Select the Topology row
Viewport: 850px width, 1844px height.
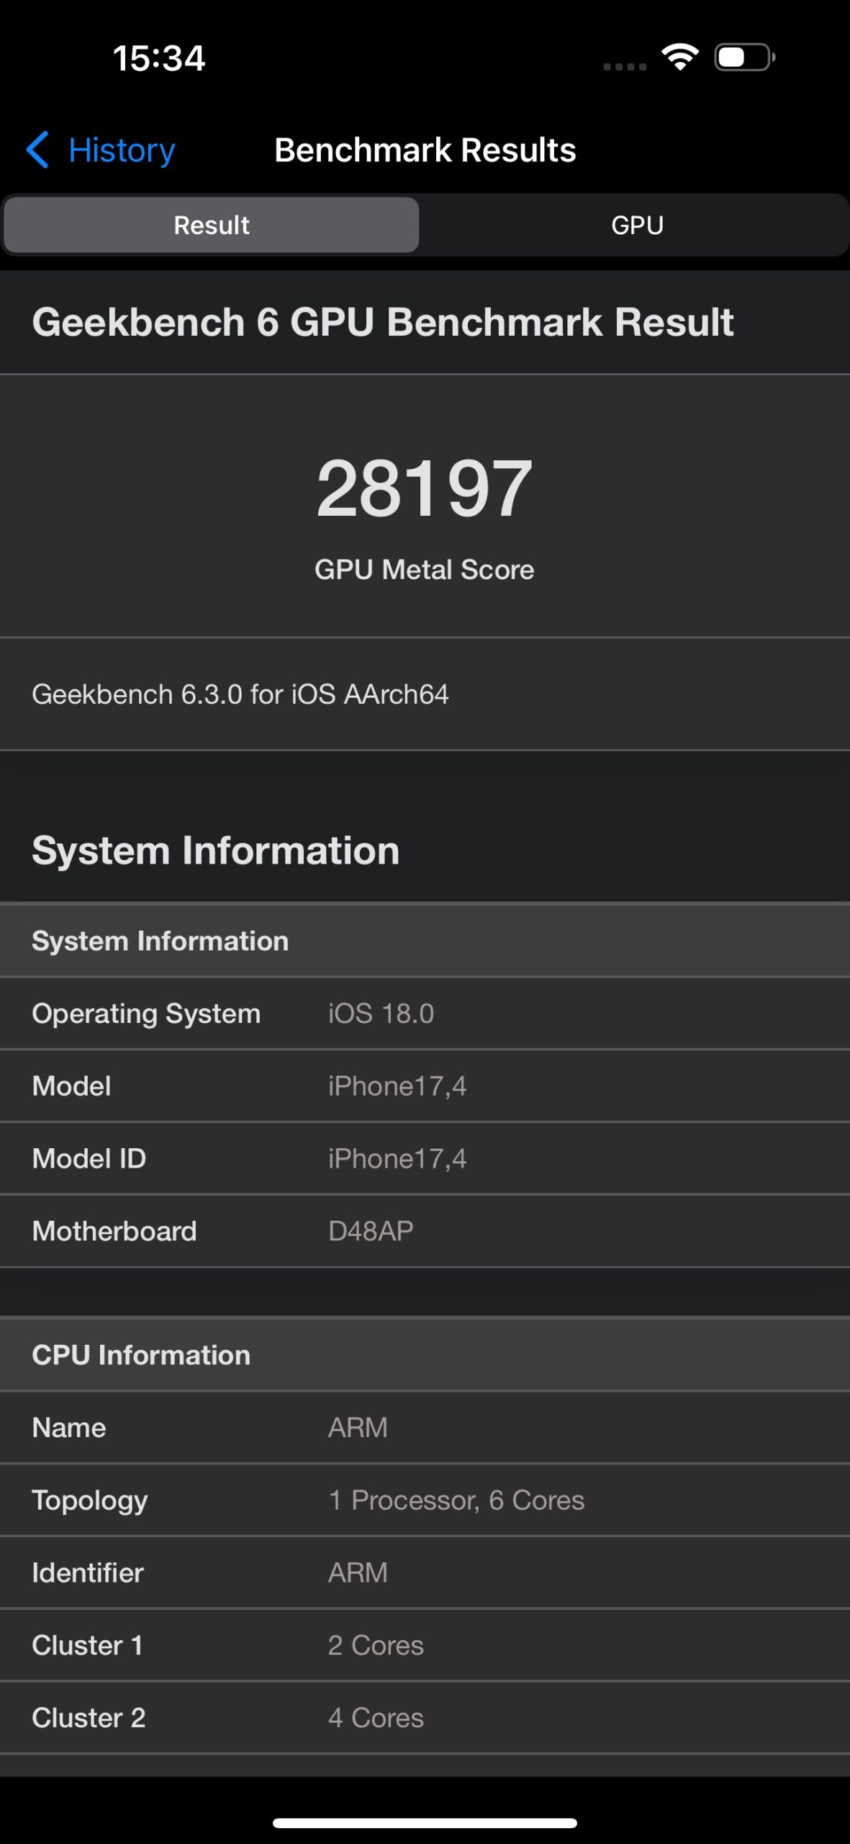click(425, 1500)
